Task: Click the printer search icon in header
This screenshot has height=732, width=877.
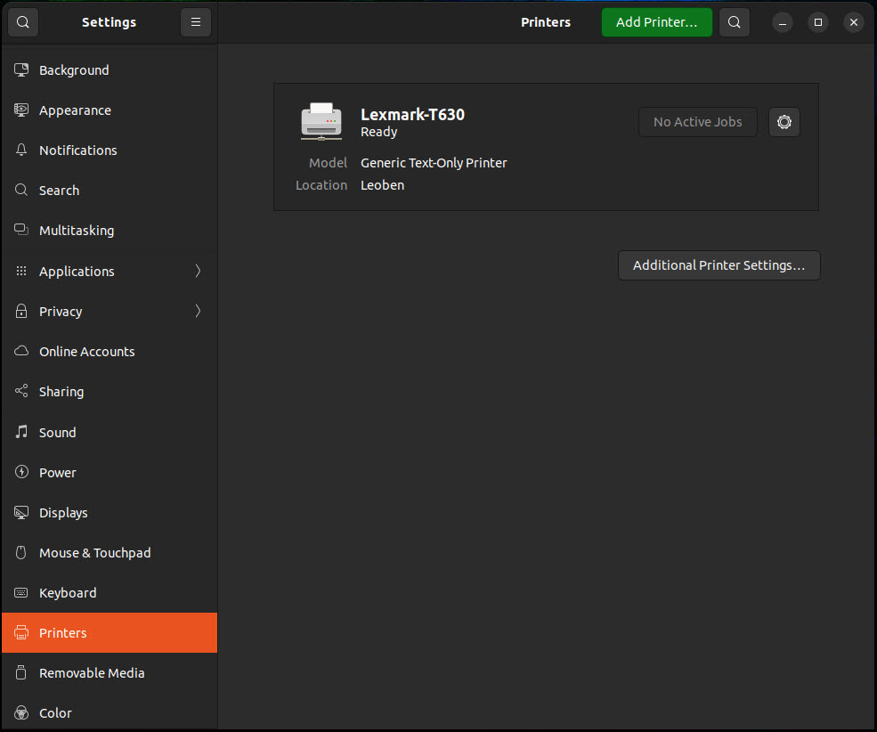Action: point(734,22)
